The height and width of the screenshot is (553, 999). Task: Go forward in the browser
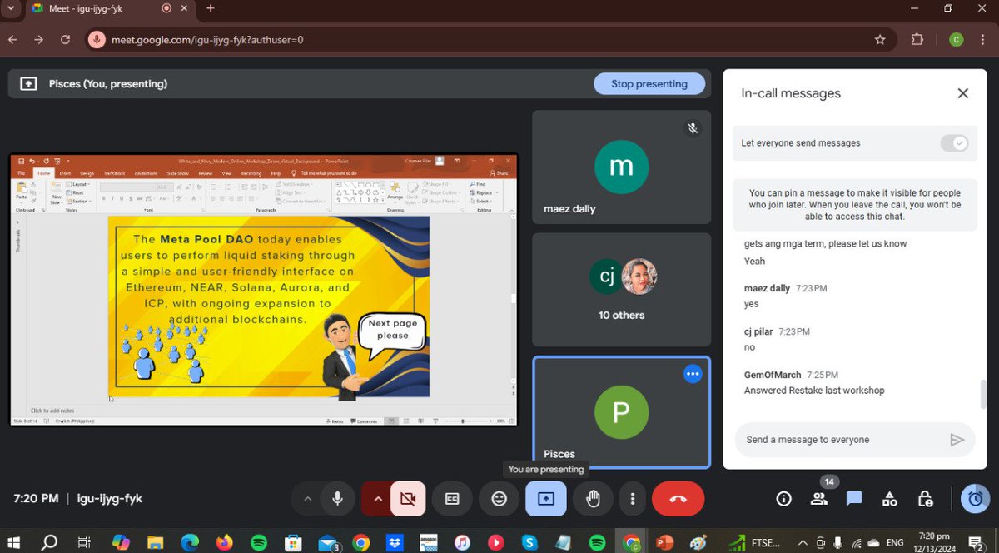point(39,39)
